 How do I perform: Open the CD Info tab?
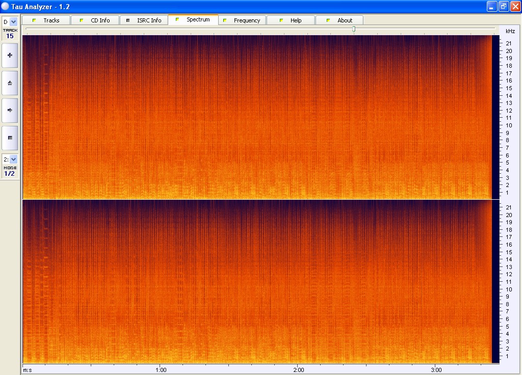pyautogui.click(x=95, y=20)
